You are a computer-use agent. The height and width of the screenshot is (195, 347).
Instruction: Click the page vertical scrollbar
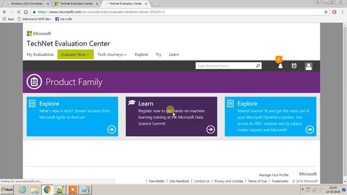click(345, 103)
